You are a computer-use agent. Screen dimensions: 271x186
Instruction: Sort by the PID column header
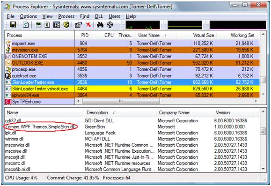pyautogui.click(x=83, y=35)
